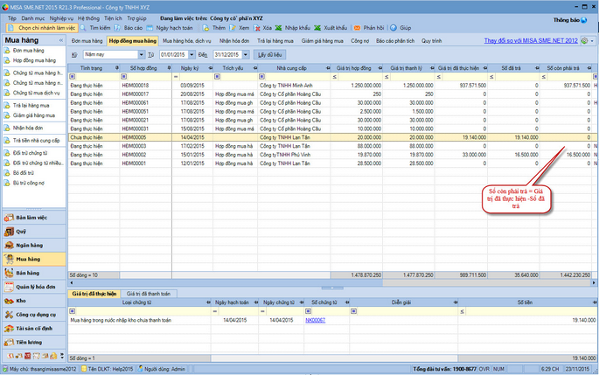Open the Kho module in sidebar
The image size is (599, 375).
[x=34, y=301]
